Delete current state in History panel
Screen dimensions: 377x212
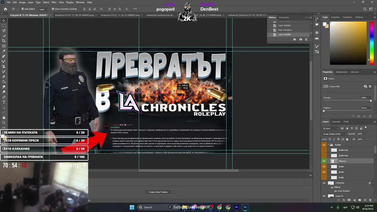306,39
